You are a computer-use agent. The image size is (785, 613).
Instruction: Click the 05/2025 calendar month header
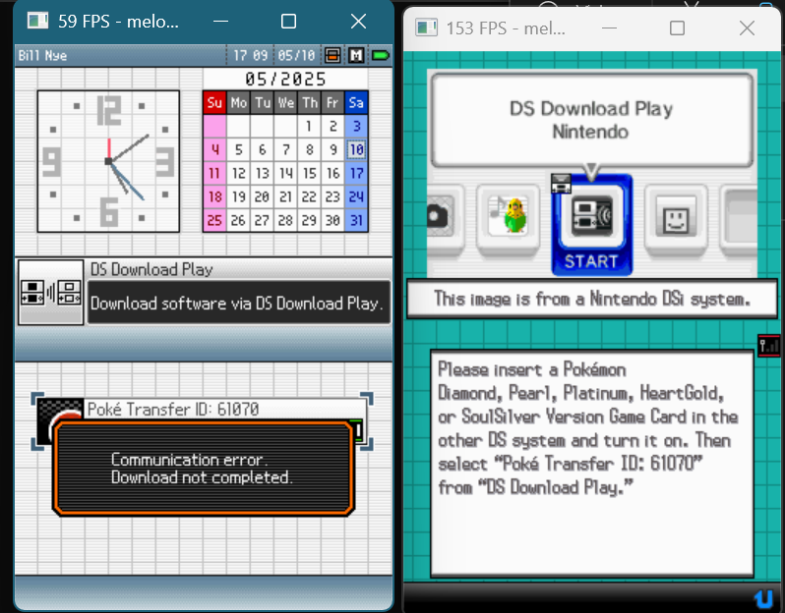285,80
